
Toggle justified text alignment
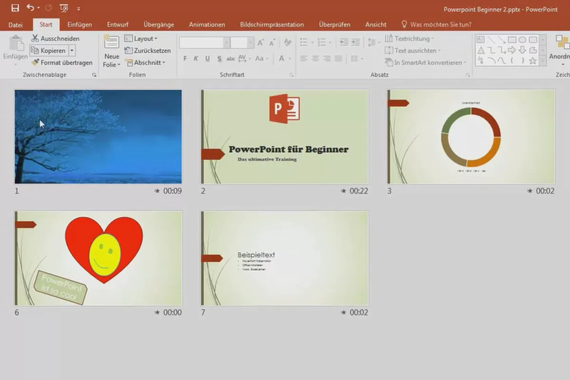pyautogui.click(x=338, y=59)
